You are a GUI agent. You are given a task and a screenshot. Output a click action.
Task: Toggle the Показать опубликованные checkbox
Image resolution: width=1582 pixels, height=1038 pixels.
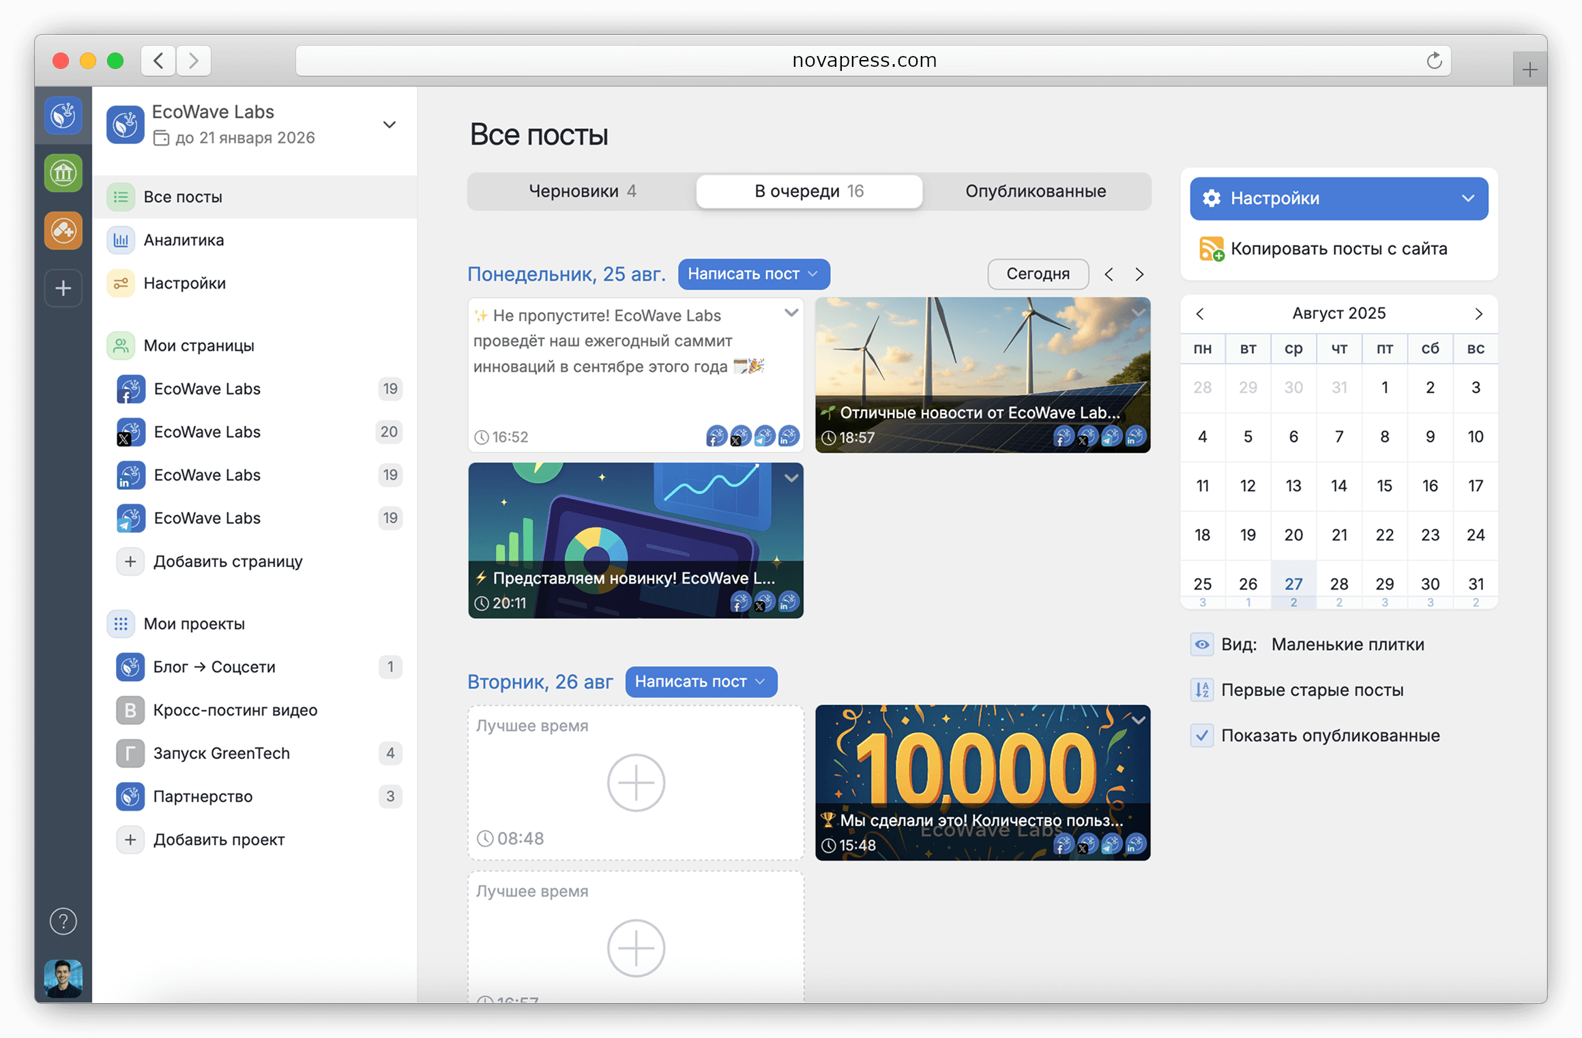[x=1202, y=736]
